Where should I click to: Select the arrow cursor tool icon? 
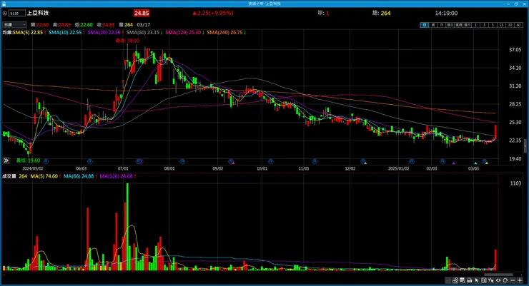[476, 280]
